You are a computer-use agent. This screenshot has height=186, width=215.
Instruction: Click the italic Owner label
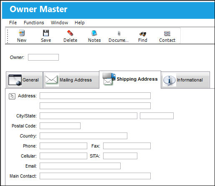pyautogui.click(x=17, y=57)
